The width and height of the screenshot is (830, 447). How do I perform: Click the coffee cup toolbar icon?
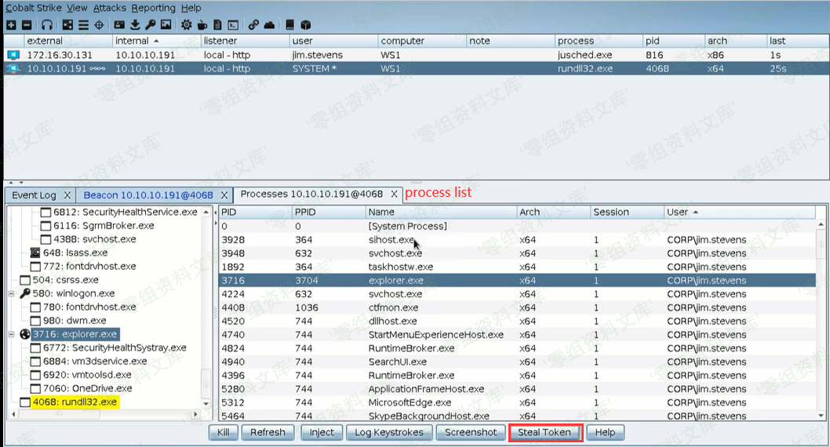[202, 24]
